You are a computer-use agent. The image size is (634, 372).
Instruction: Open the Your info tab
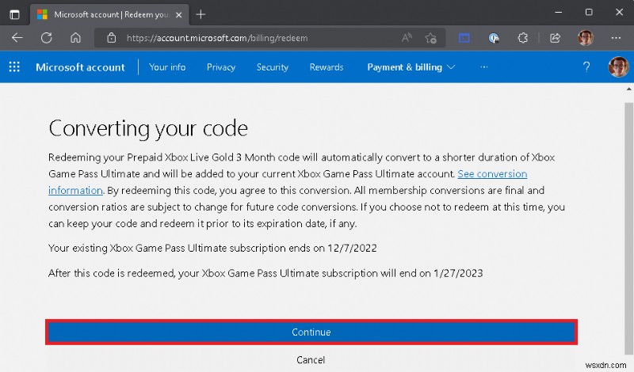click(167, 67)
